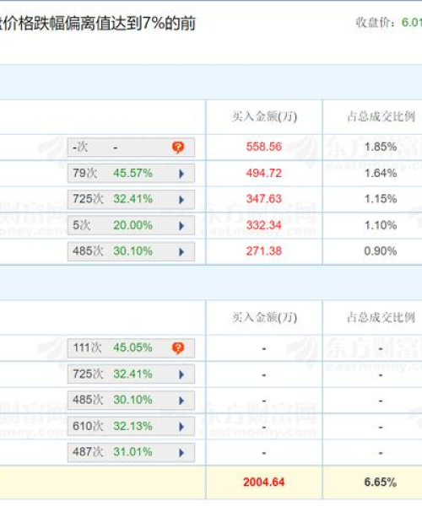Viewport: 422px width, 506px height.
Task: Click the arrow beside 725次 in the lower table
Action: (x=181, y=374)
